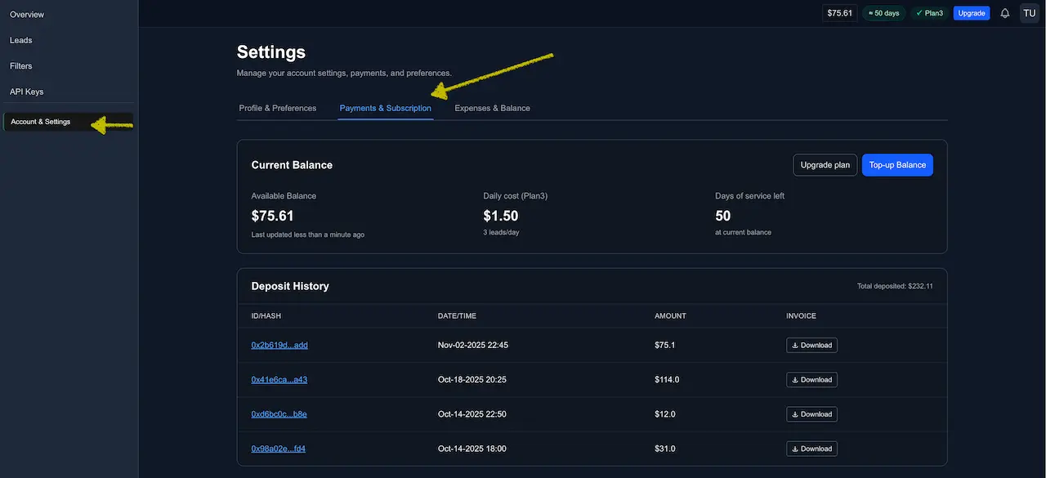Download invoice for the Nov-02-2025 deposit
1046x478 pixels.
(x=811, y=345)
